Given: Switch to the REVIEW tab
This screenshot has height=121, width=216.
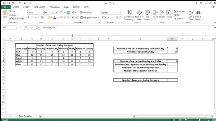Looking at the screenshot, I should click(76, 7).
